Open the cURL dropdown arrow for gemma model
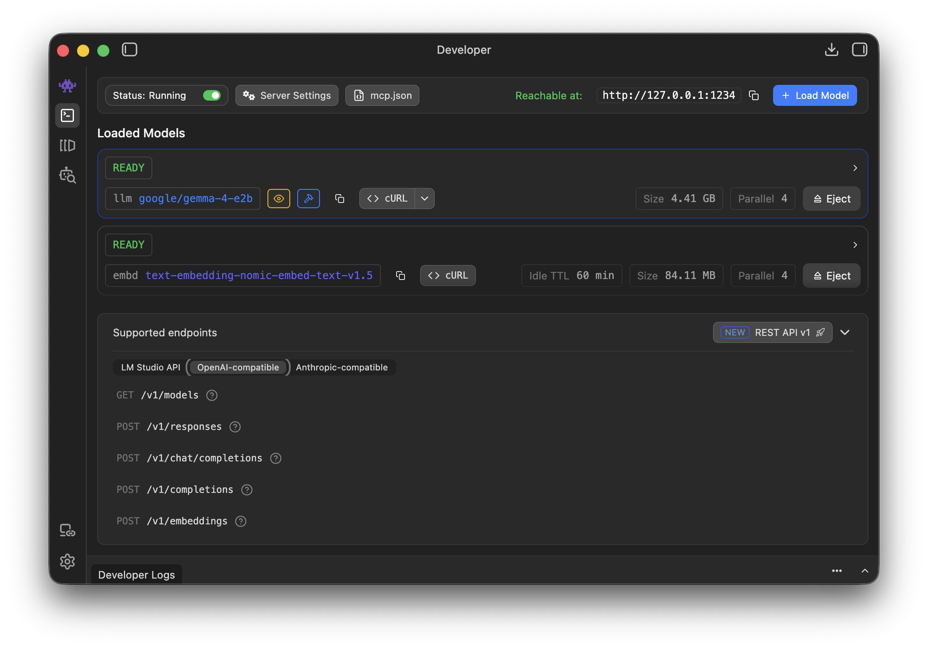Image resolution: width=928 pixels, height=649 pixels. tap(425, 199)
